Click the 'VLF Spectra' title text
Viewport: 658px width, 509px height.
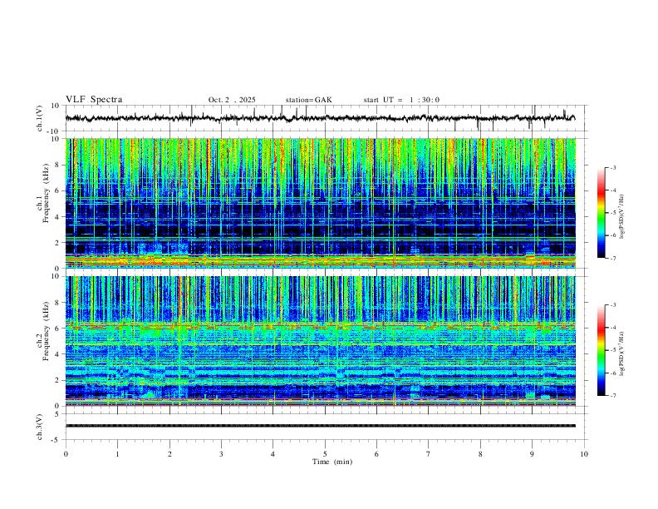click(x=94, y=100)
